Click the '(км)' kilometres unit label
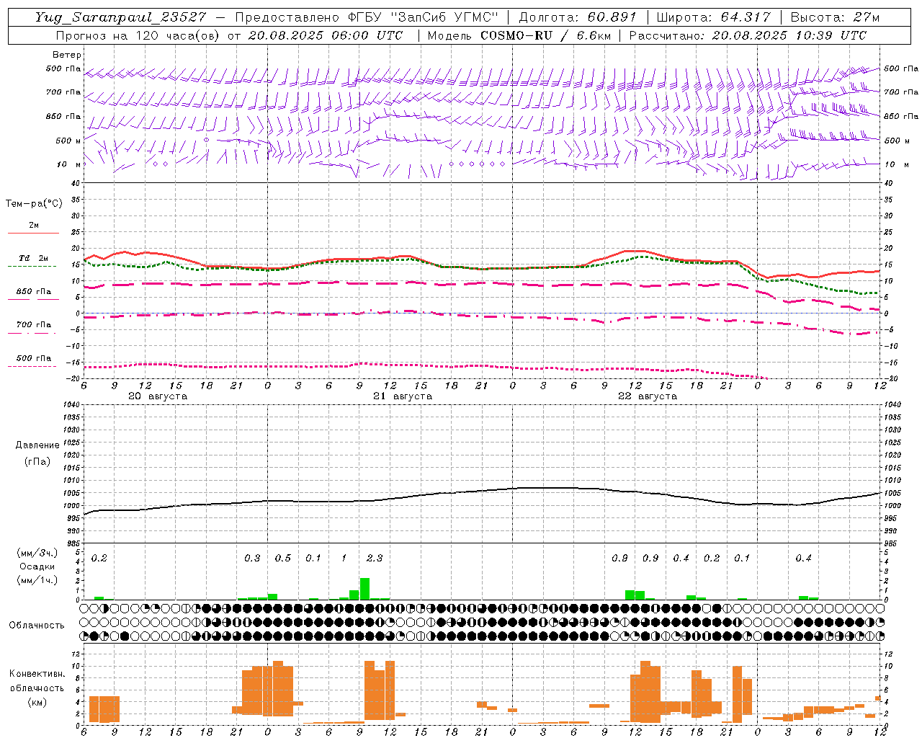Viewport: 922px width, 738px height. (37, 701)
